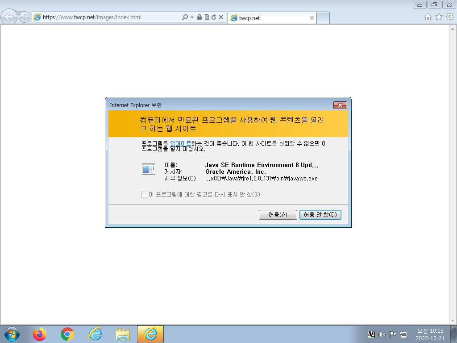The height and width of the screenshot is (343, 457).
Task: Click the page vertical scrollbar down arrow
Action: [453, 320]
